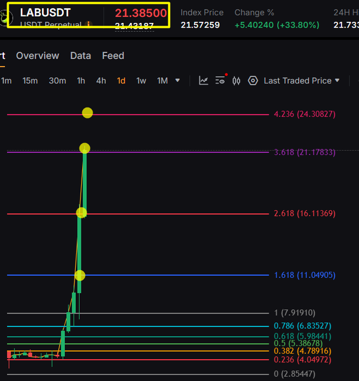Switch to the Overview tab

click(x=37, y=55)
